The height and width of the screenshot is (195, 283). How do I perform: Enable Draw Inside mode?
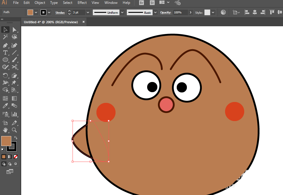point(16,164)
